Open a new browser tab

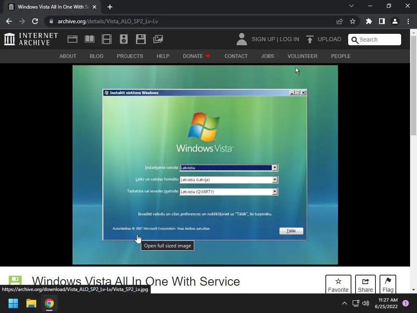tap(110, 7)
